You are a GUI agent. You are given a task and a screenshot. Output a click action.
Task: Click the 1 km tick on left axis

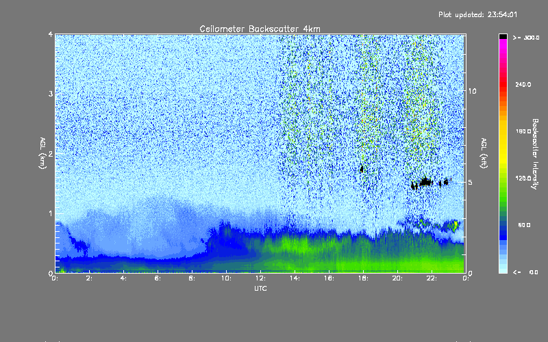pyautogui.click(x=51, y=213)
